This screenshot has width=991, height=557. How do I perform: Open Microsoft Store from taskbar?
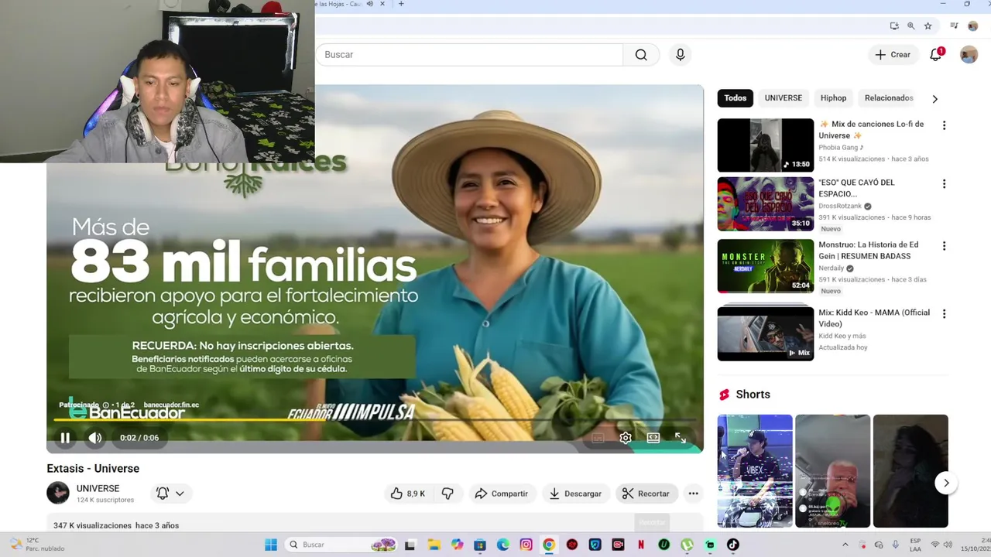[x=480, y=545]
